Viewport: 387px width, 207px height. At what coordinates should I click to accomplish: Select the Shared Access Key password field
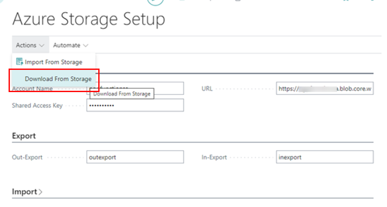pyautogui.click(x=135, y=105)
